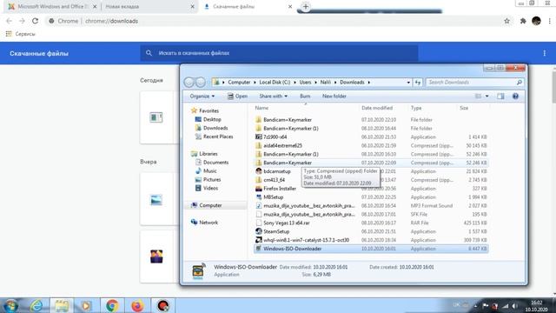Switch to Chrome taskbar icon
Viewport: 556px width, 313px height.
click(x=112, y=305)
